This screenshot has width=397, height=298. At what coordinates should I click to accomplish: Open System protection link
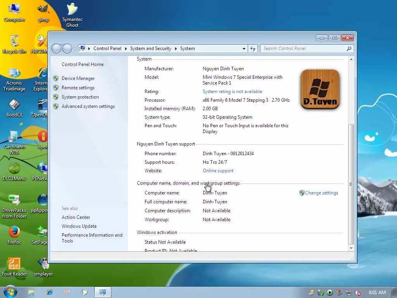pyautogui.click(x=80, y=97)
